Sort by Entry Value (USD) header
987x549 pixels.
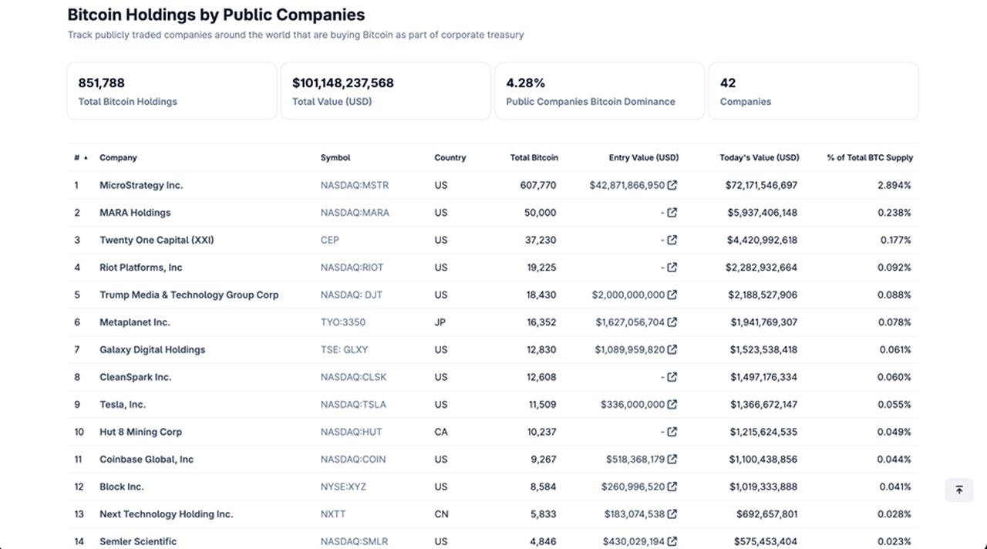pyautogui.click(x=644, y=157)
